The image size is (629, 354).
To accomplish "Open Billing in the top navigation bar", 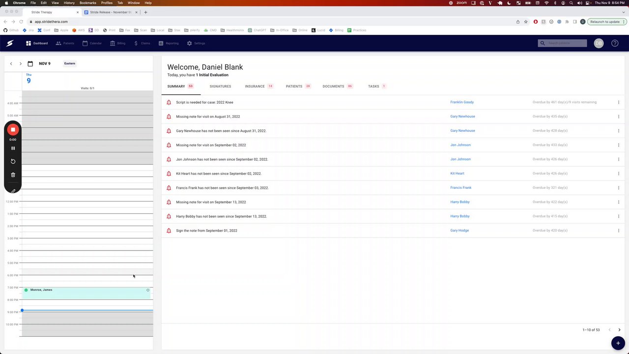I will point(117,43).
